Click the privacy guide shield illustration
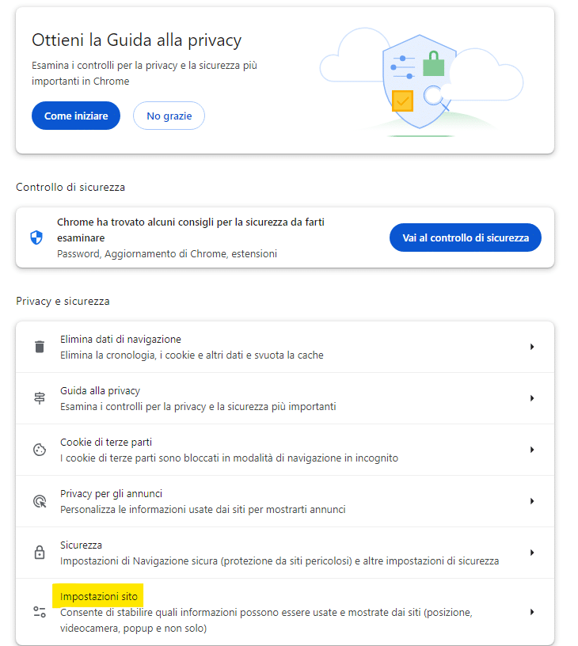Viewport: 578px width, 646px height. pos(421,82)
